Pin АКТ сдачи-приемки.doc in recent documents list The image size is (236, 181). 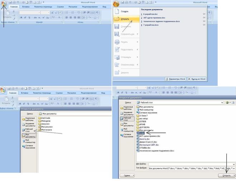(204, 18)
